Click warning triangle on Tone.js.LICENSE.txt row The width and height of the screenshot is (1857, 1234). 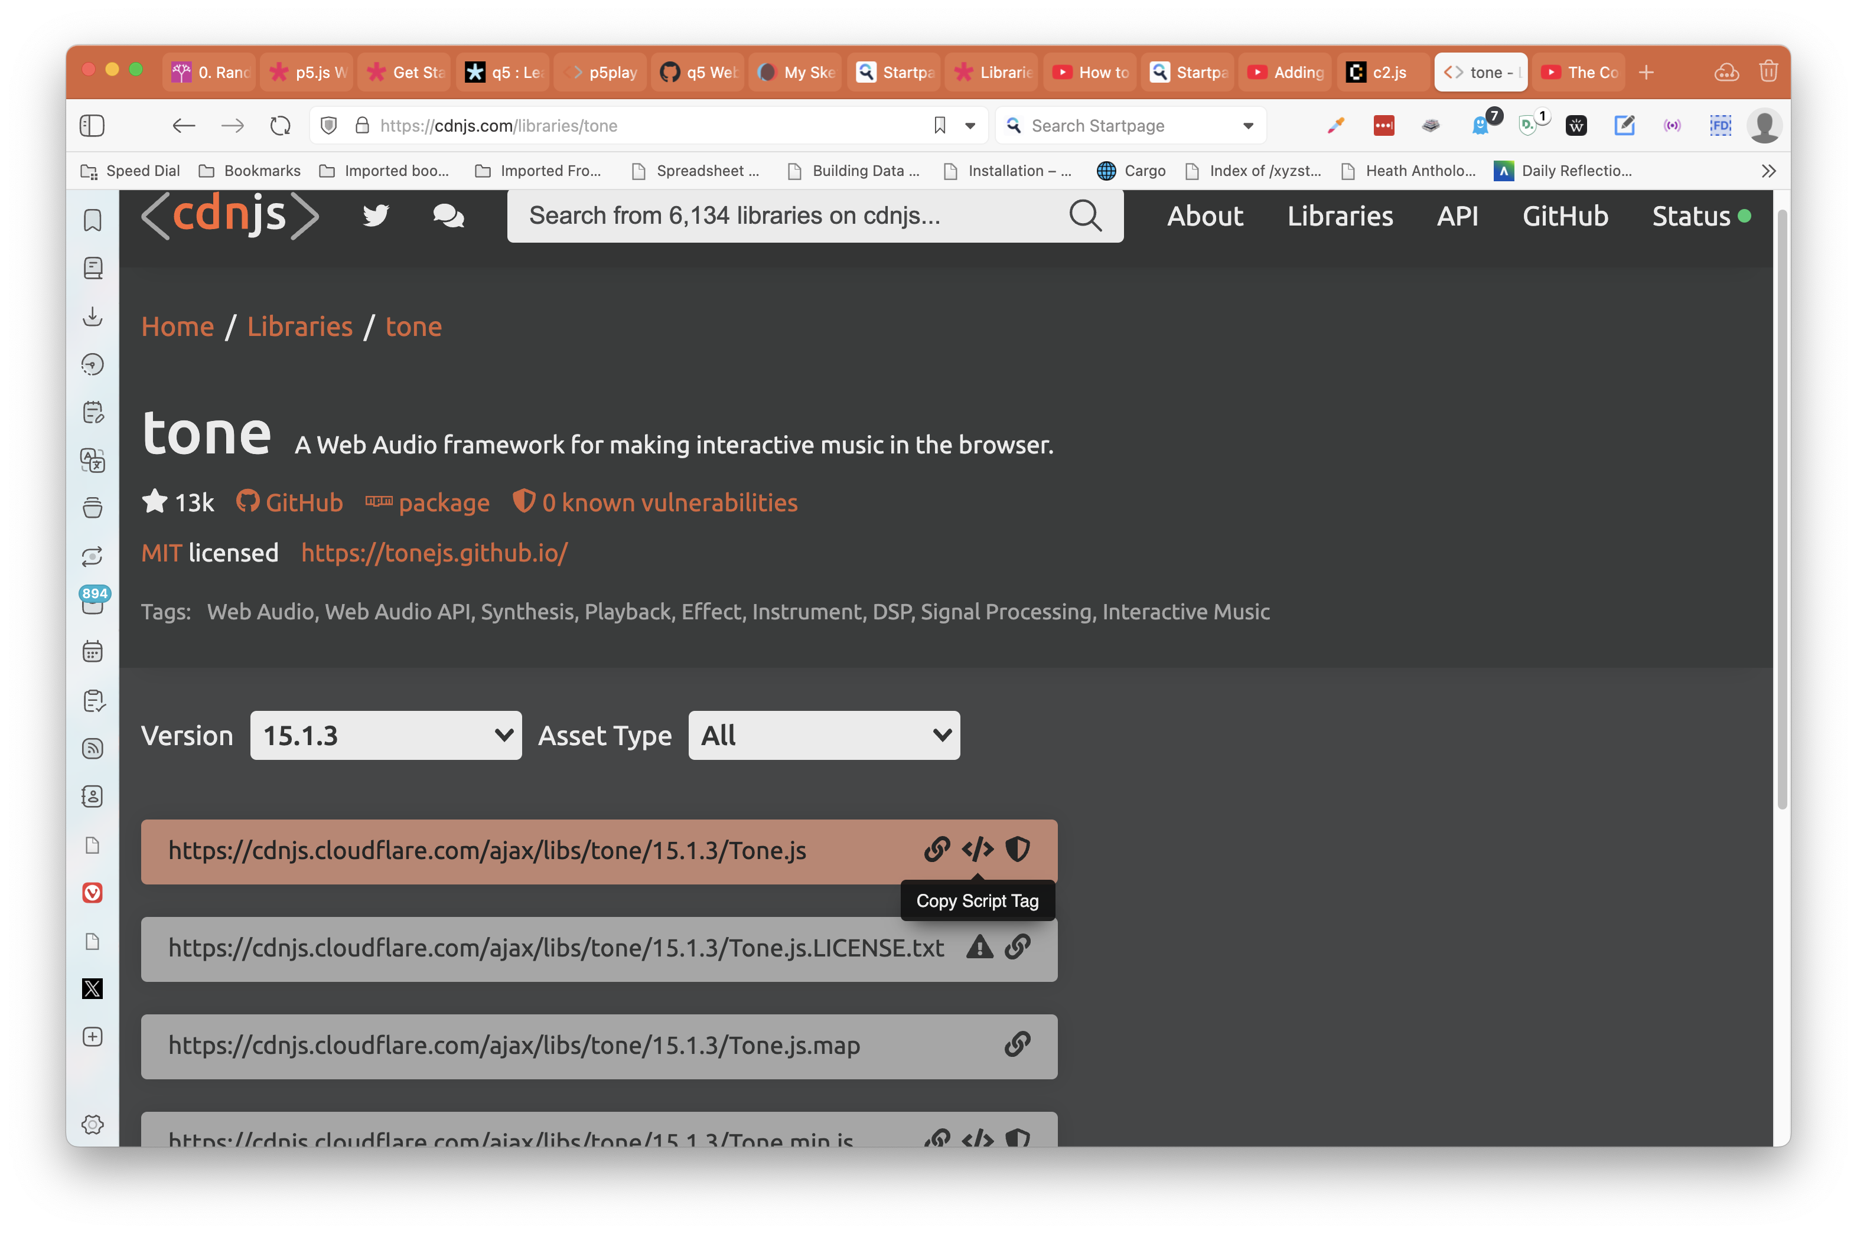[979, 946]
